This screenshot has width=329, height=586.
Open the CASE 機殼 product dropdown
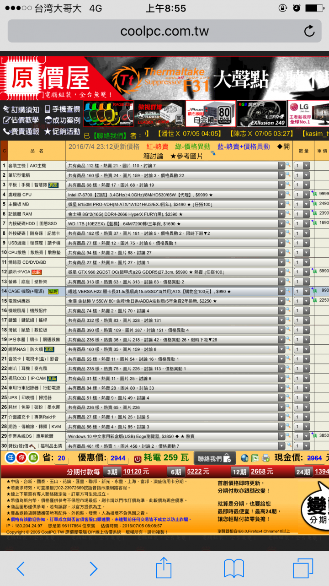[175, 291]
